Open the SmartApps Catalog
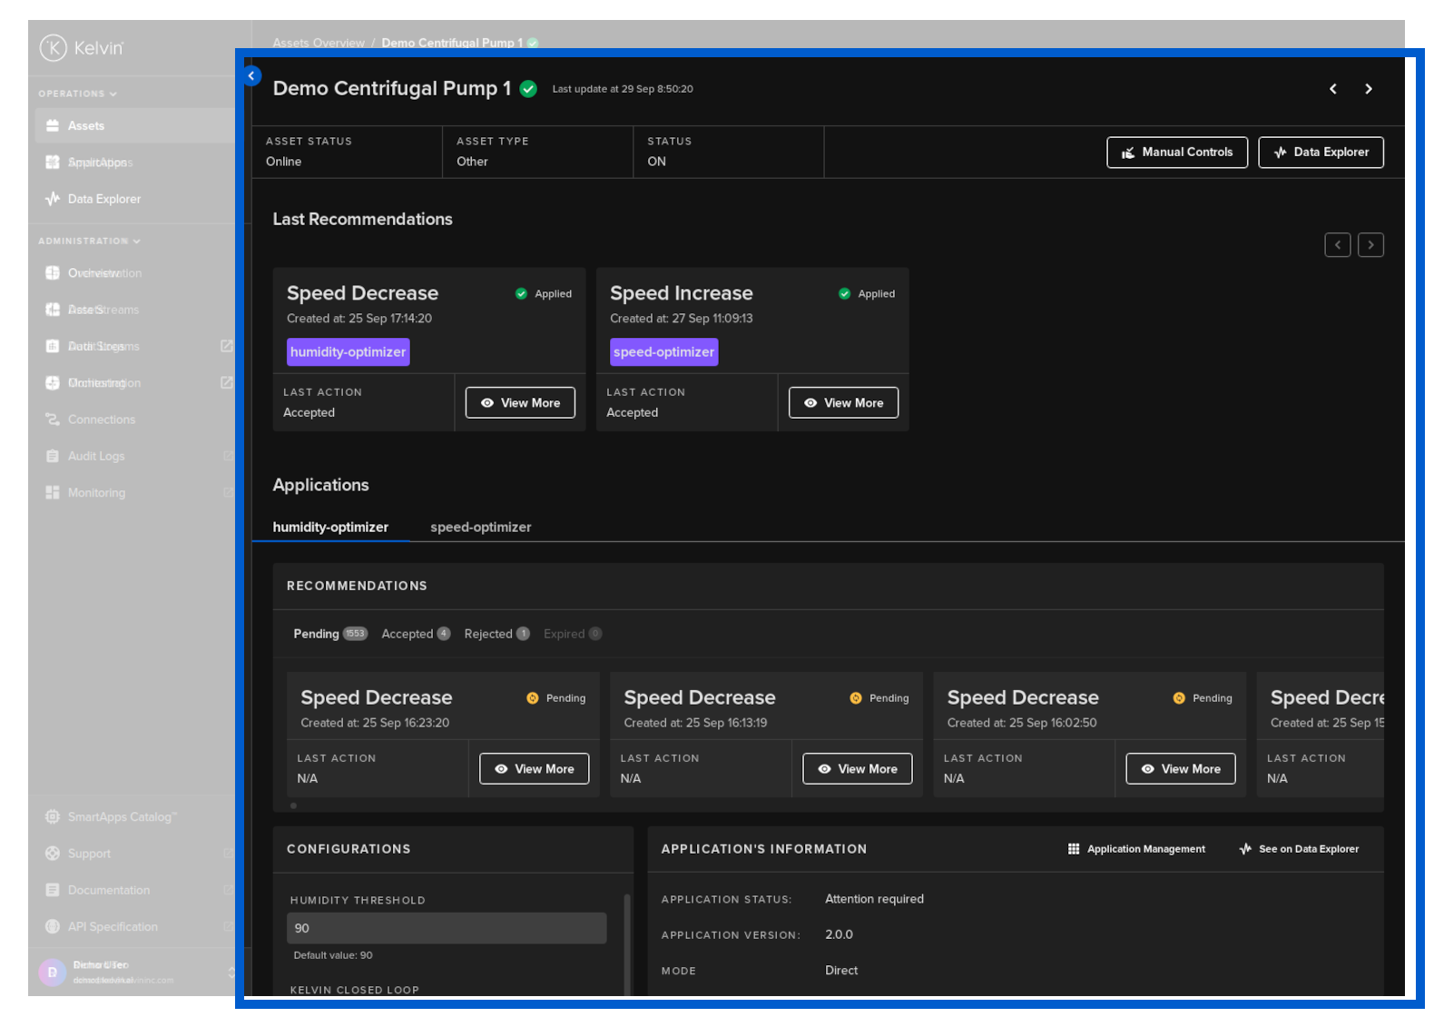Viewport: 1434px width, 1017px height. [121, 817]
